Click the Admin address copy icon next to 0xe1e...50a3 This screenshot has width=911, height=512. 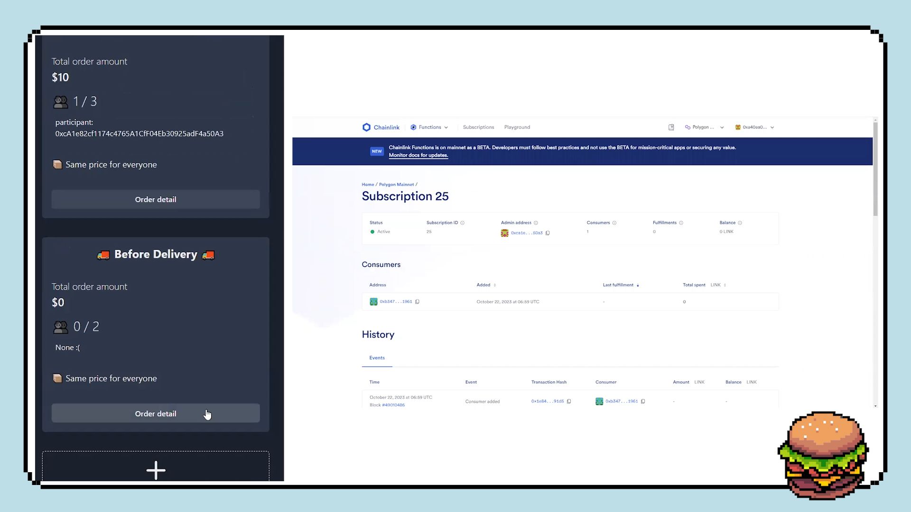[548, 233]
